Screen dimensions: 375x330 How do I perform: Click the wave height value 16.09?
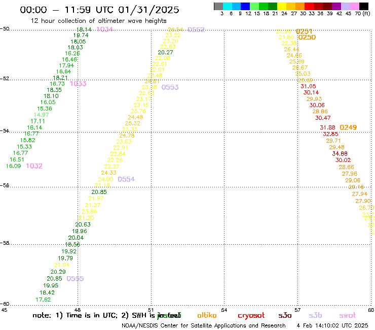13,166
